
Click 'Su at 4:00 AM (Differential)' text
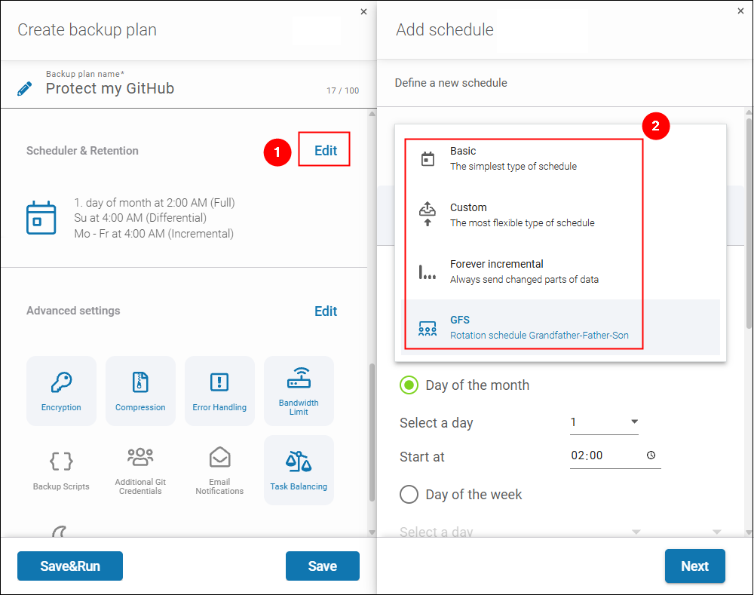[140, 218]
